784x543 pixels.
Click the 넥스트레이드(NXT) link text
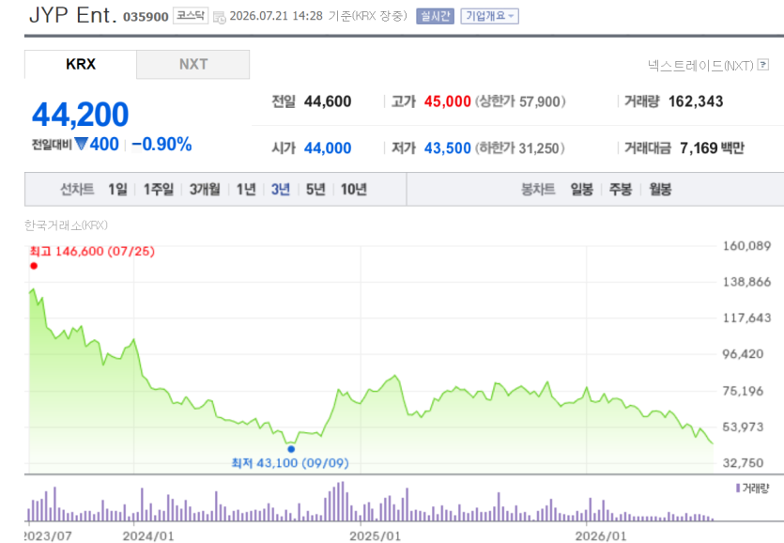[x=700, y=66]
